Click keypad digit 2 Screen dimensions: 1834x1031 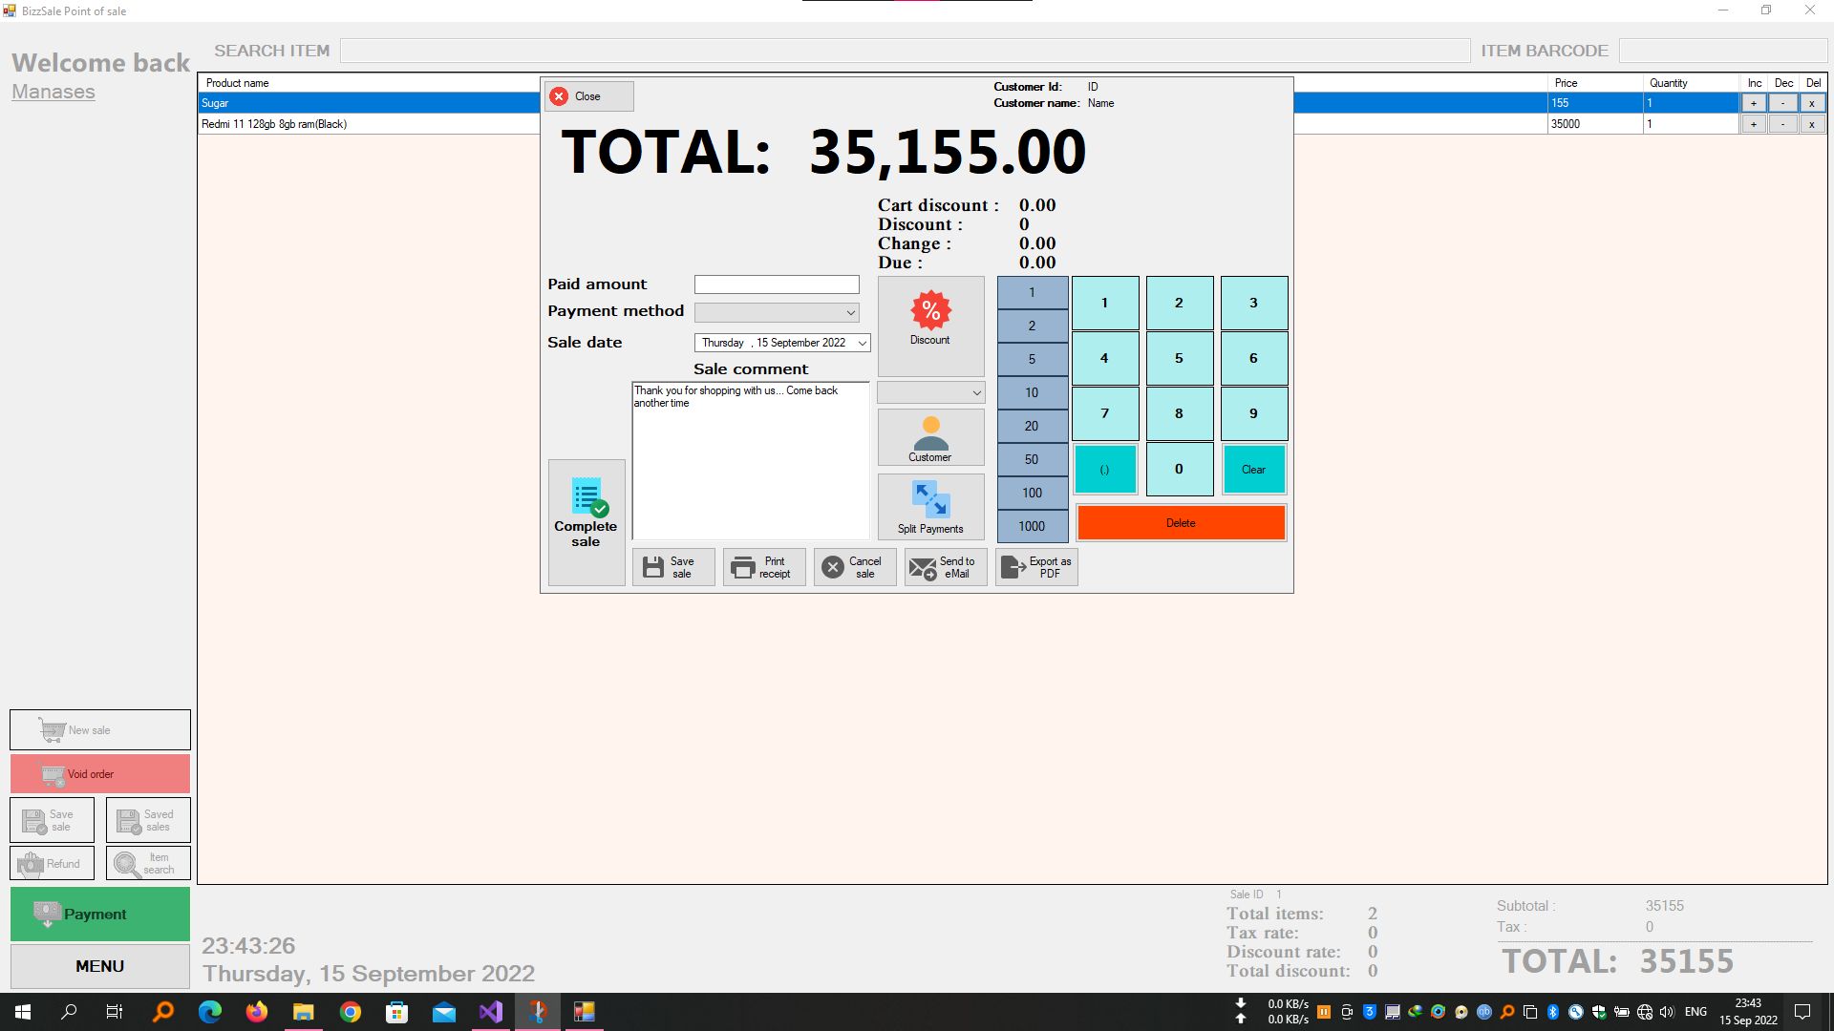click(x=1180, y=303)
